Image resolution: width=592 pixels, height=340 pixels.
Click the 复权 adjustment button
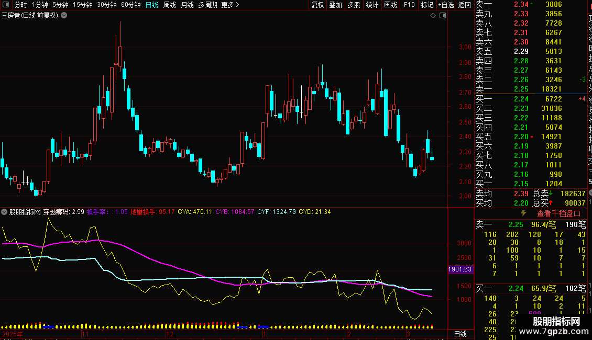pyautogui.click(x=317, y=5)
